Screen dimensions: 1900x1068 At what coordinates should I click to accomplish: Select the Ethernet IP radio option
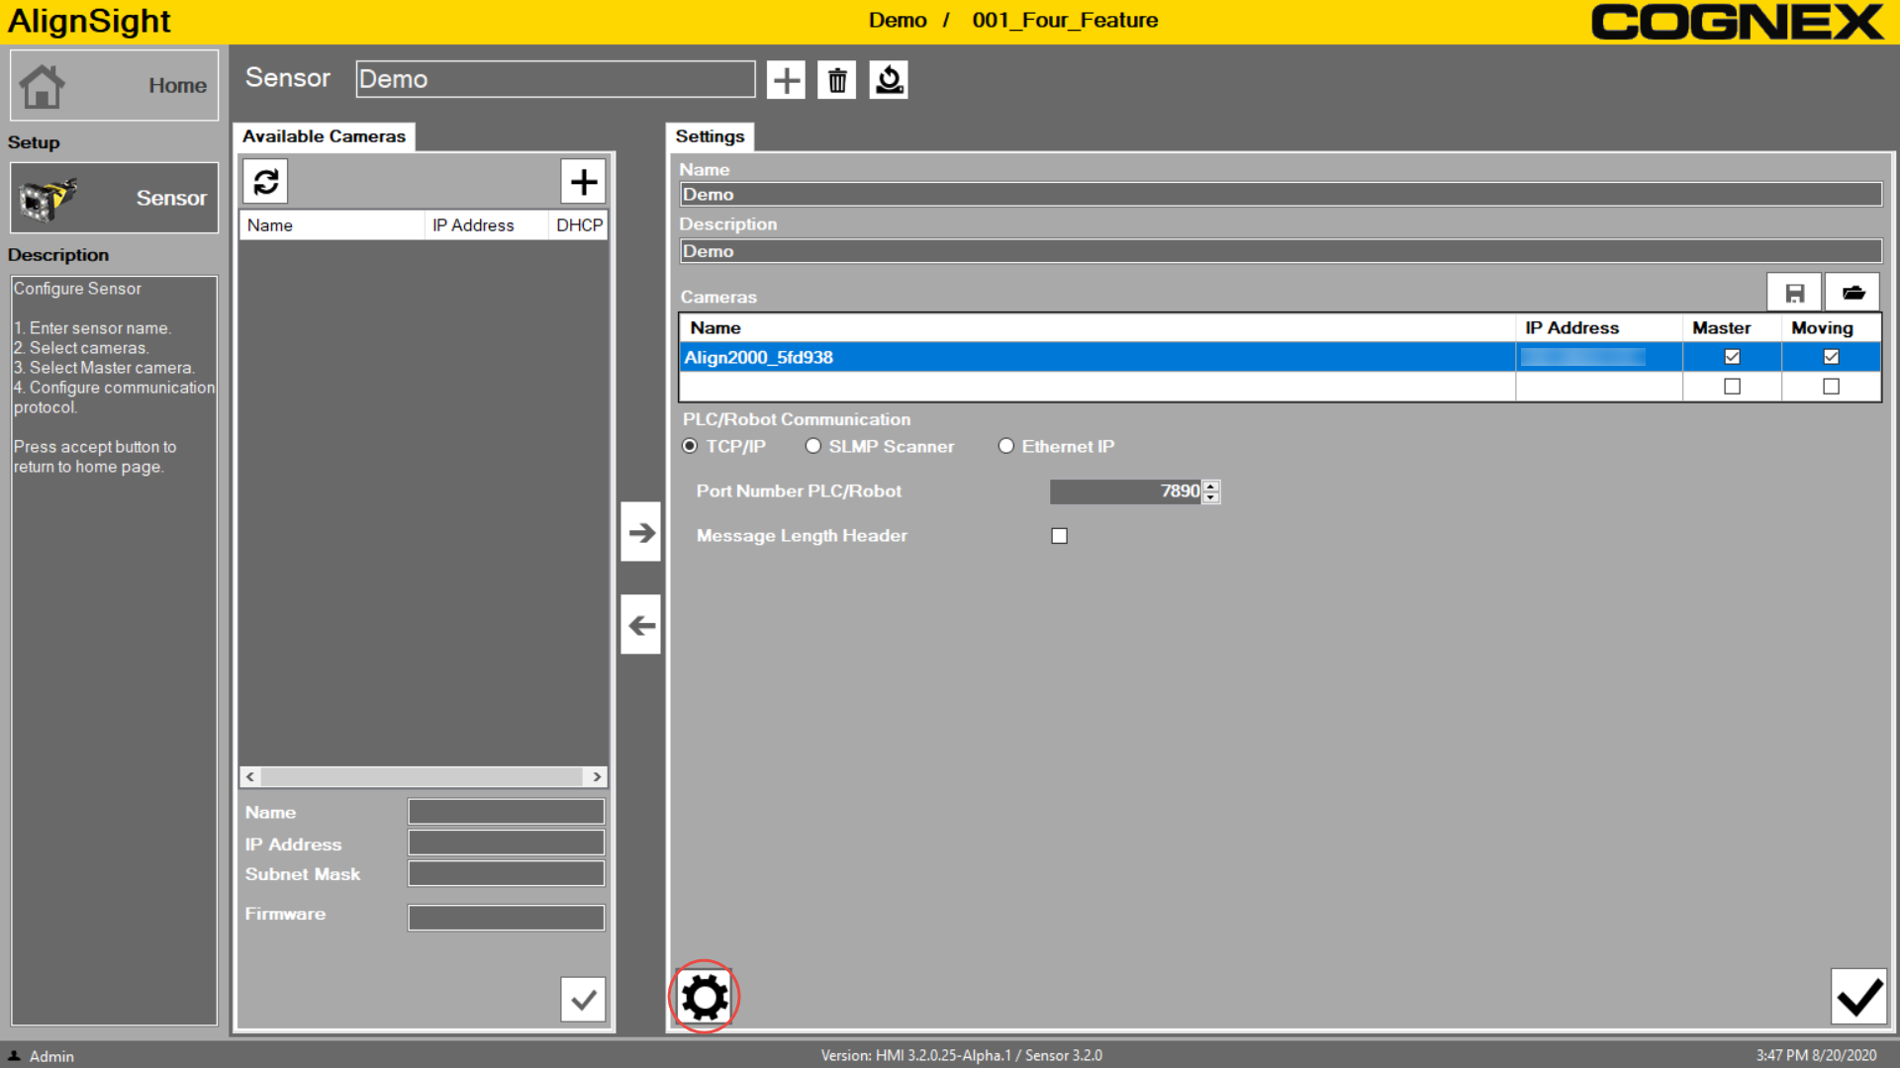pos(1006,446)
